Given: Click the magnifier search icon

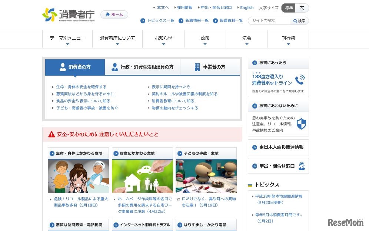Looking at the screenshot, I should click(295, 21).
